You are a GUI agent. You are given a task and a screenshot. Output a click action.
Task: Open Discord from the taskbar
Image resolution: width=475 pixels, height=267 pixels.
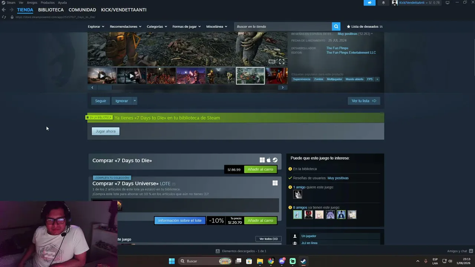click(282, 261)
